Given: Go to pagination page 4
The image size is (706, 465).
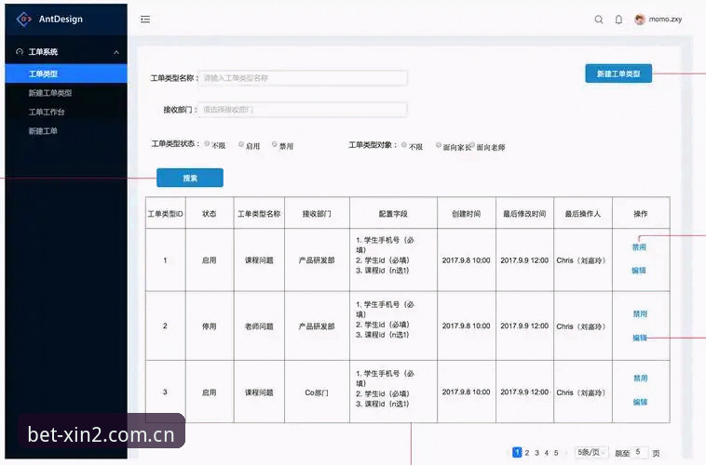Looking at the screenshot, I should click(547, 453).
